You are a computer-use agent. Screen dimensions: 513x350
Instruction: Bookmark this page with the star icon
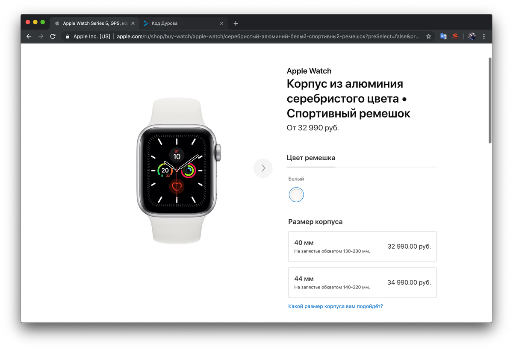click(x=428, y=36)
